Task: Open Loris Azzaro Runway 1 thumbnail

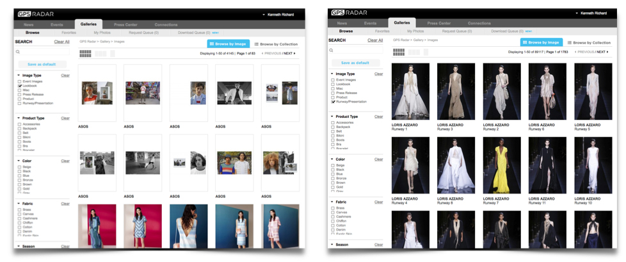Action: [410, 92]
